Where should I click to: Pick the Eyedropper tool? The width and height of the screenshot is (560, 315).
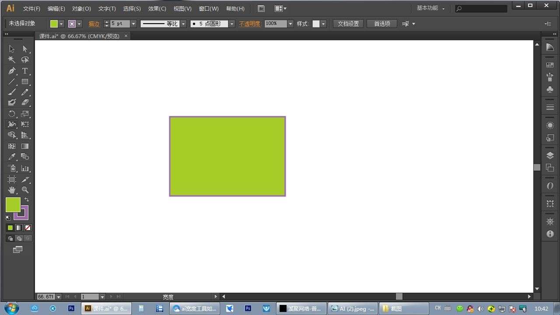pyautogui.click(x=12, y=157)
